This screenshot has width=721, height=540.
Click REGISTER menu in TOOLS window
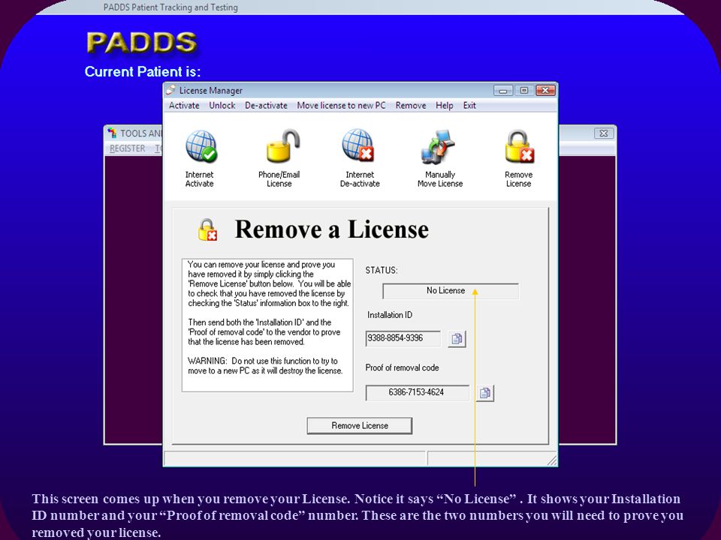(128, 148)
